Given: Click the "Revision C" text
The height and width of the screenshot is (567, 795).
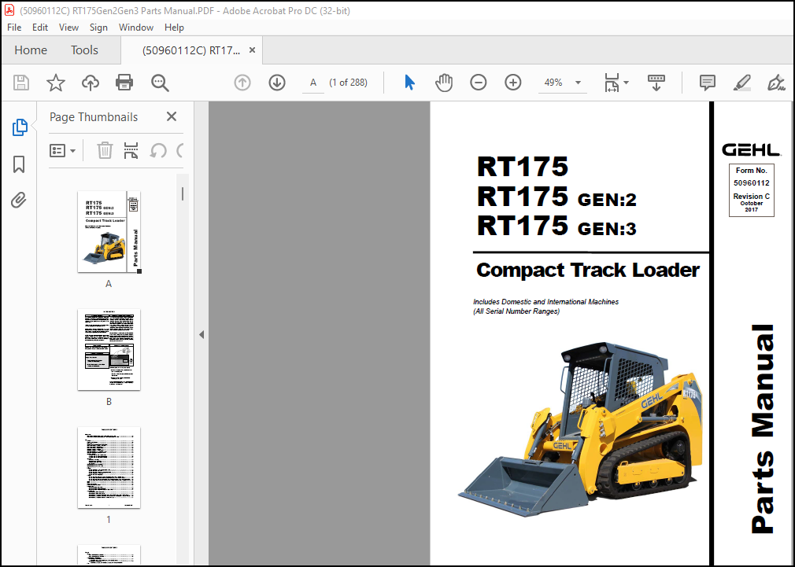Looking at the screenshot, I should pyautogui.click(x=752, y=196).
